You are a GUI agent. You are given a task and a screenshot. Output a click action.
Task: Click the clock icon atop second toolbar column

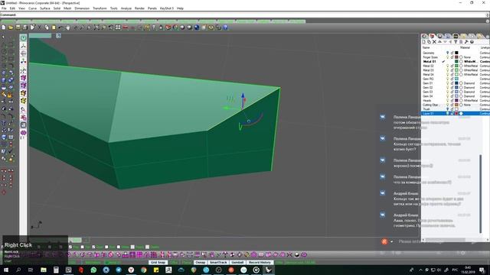coord(24,37)
